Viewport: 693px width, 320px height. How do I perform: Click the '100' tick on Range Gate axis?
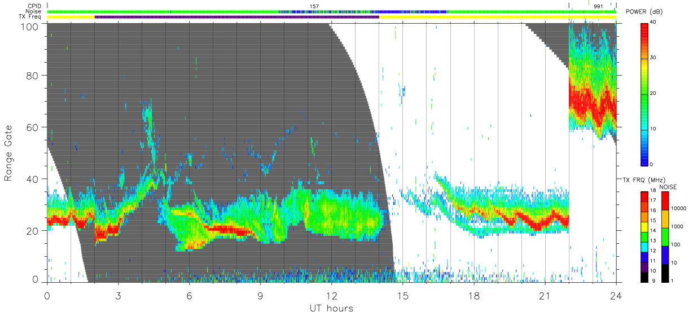click(x=30, y=26)
